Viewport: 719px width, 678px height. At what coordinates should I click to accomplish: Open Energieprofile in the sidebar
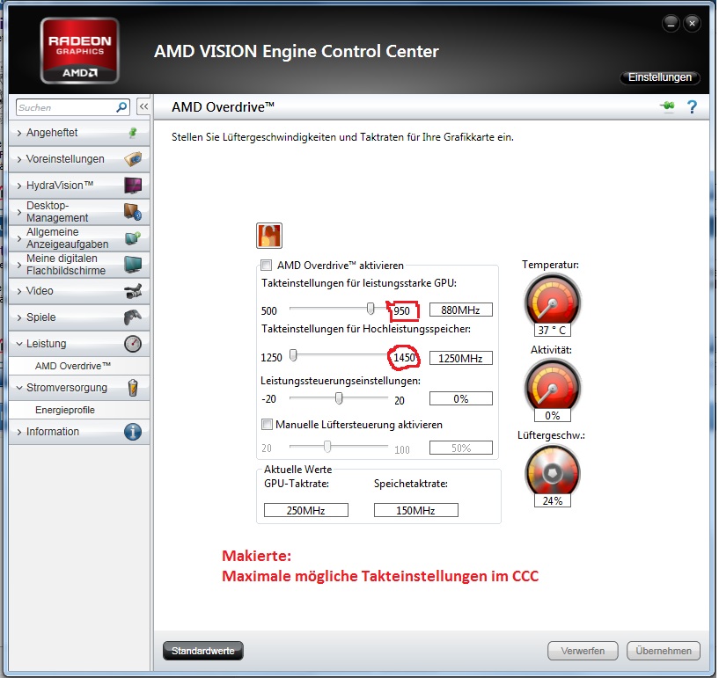click(x=65, y=410)
